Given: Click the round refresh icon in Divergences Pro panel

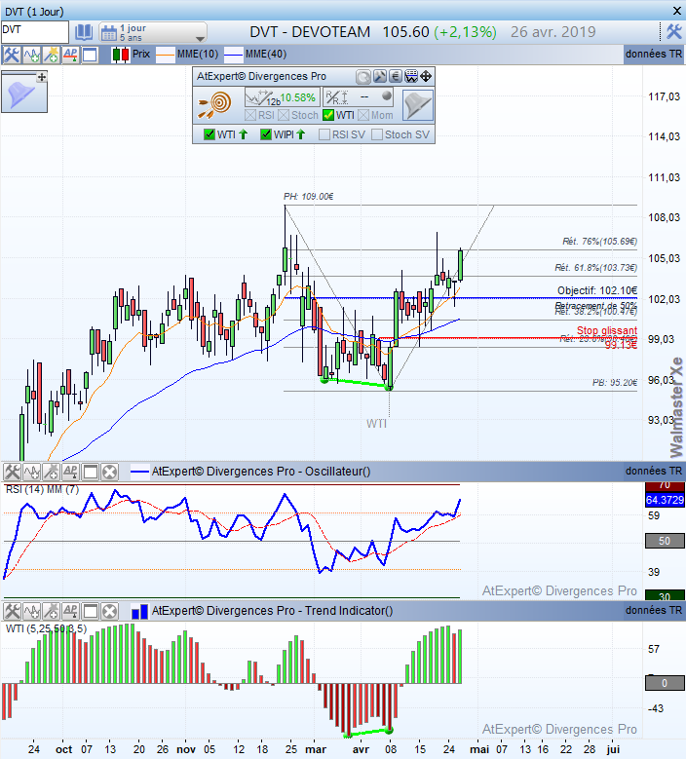Looking at the screenshot, I should (363, 76).
